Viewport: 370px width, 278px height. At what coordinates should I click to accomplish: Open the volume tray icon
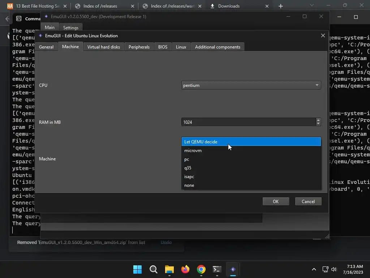point(334,269)
